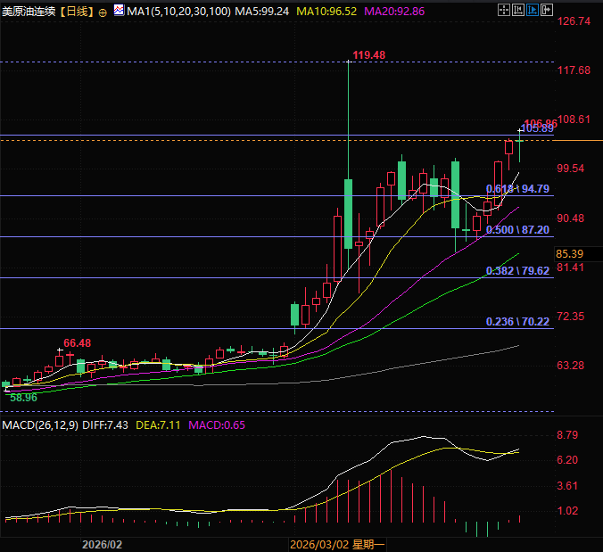This screenshot has width=603, height=552.
Task: Click the MACD:0.65 value
Action: [x=217, y=425]
